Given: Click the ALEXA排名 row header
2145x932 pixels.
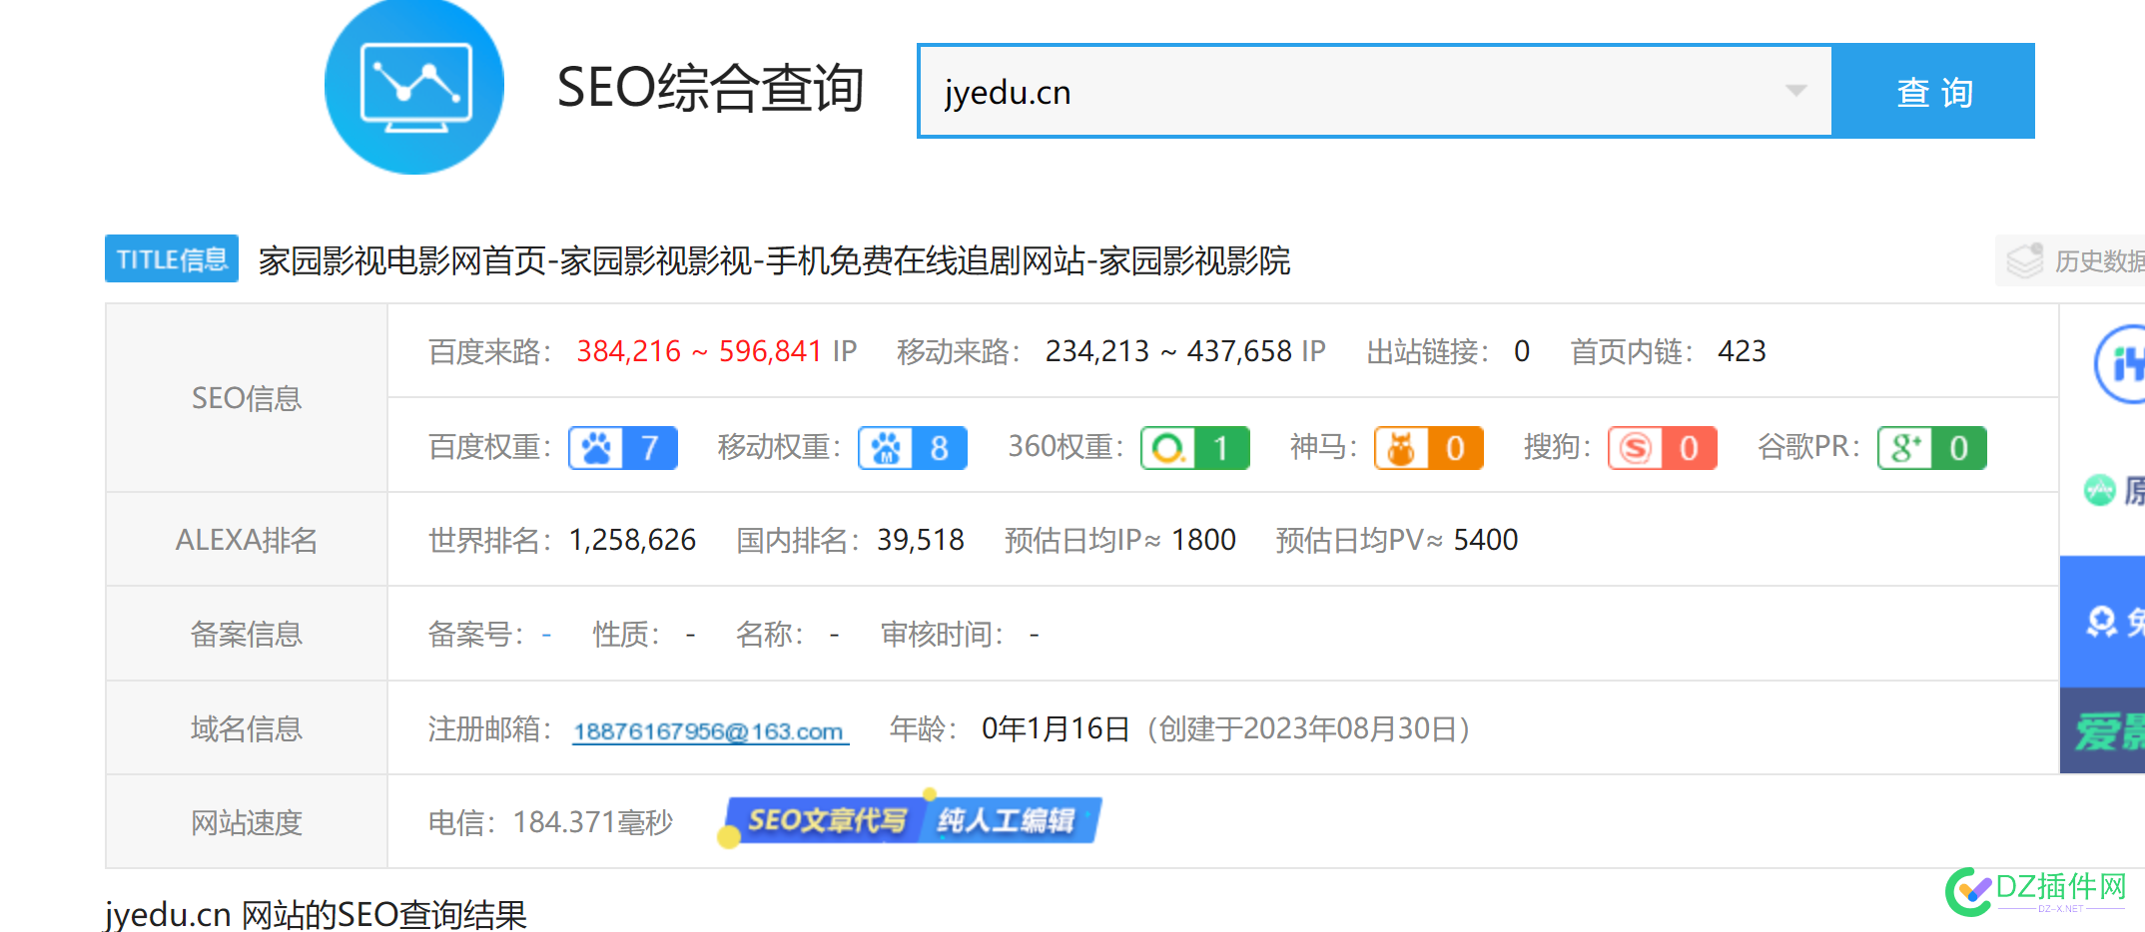Looking at the screenshot, I should [247, 540].
